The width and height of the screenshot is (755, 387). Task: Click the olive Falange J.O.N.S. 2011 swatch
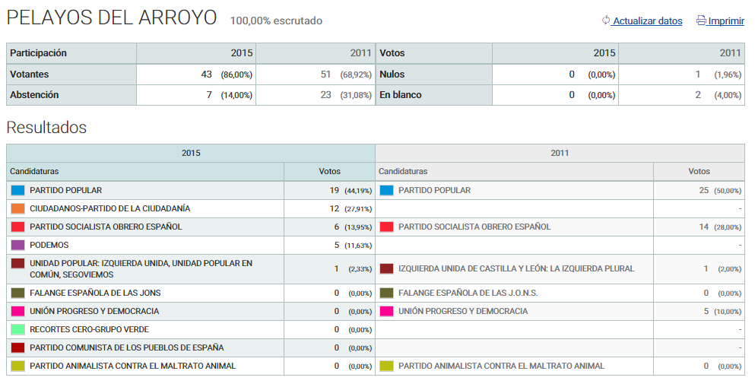coord(387,293)
